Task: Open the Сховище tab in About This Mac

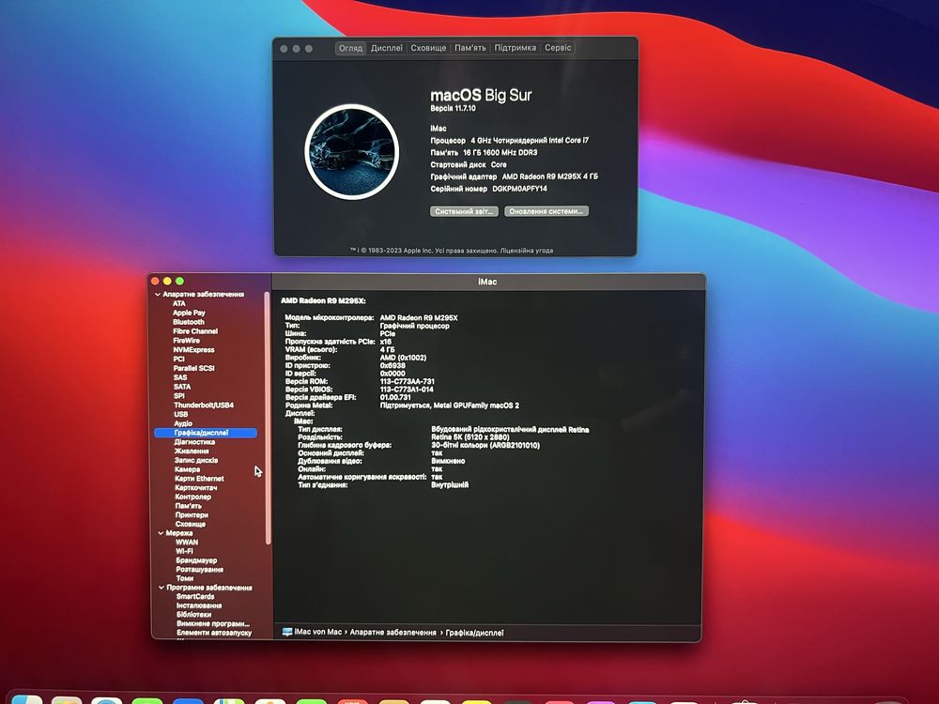Action: (x=428, y=48)
